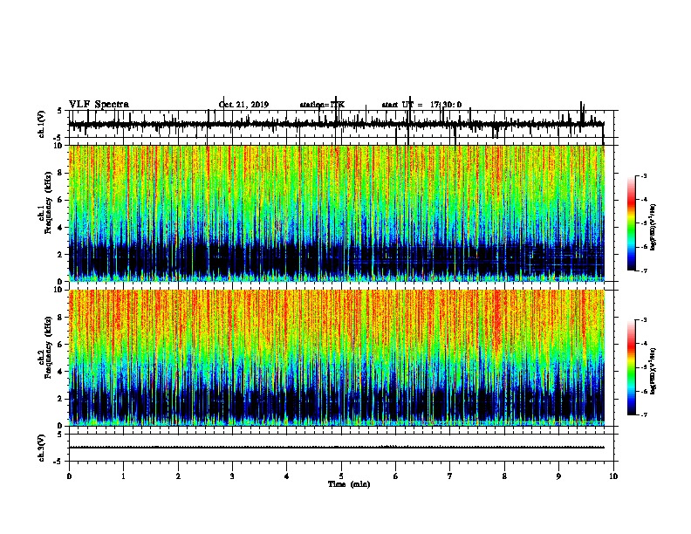Click ch.1 frequency tick label '4'
The image size is (691, 534).
(60, 228)
